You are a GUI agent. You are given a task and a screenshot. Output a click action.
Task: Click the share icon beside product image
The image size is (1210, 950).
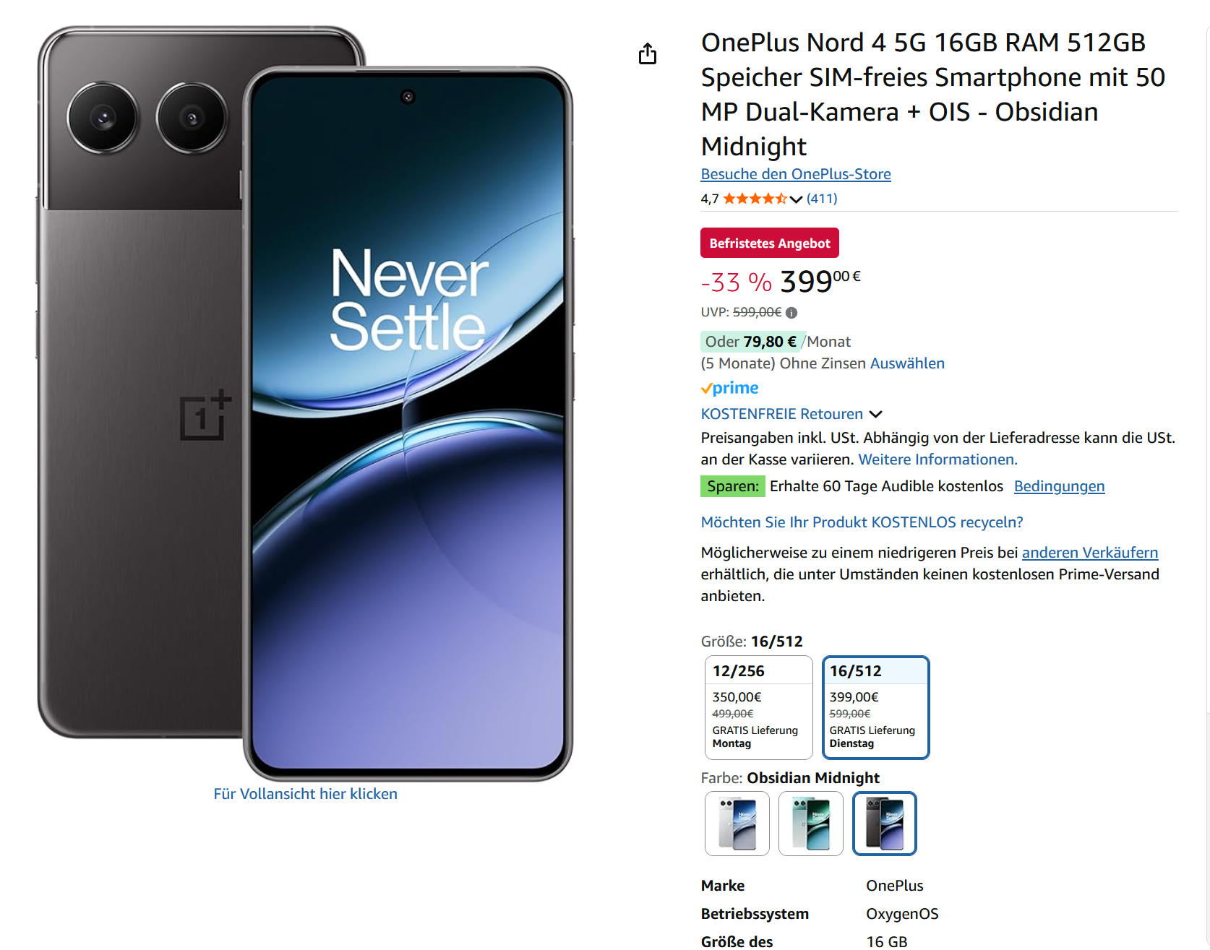[648, 54]
